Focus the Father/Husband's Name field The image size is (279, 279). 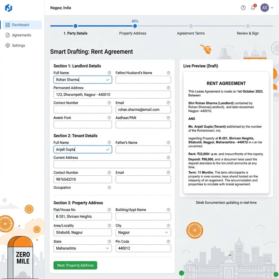tap(143, 80)
